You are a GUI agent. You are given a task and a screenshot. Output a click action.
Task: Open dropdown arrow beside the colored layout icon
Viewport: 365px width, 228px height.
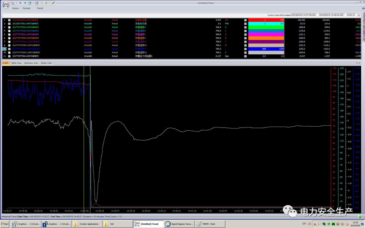pyautogui.click(x=33, y=3)
